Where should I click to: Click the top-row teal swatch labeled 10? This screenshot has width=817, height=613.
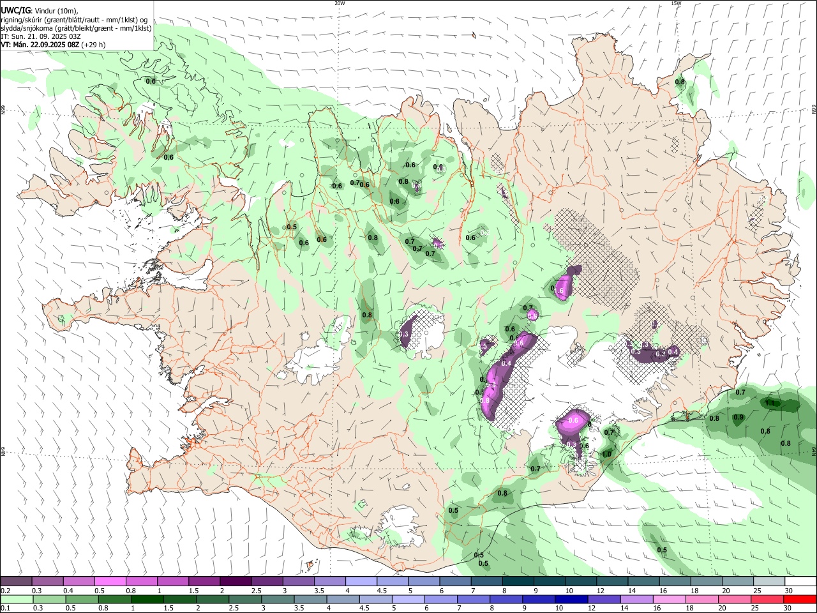(x=581, y=581)
